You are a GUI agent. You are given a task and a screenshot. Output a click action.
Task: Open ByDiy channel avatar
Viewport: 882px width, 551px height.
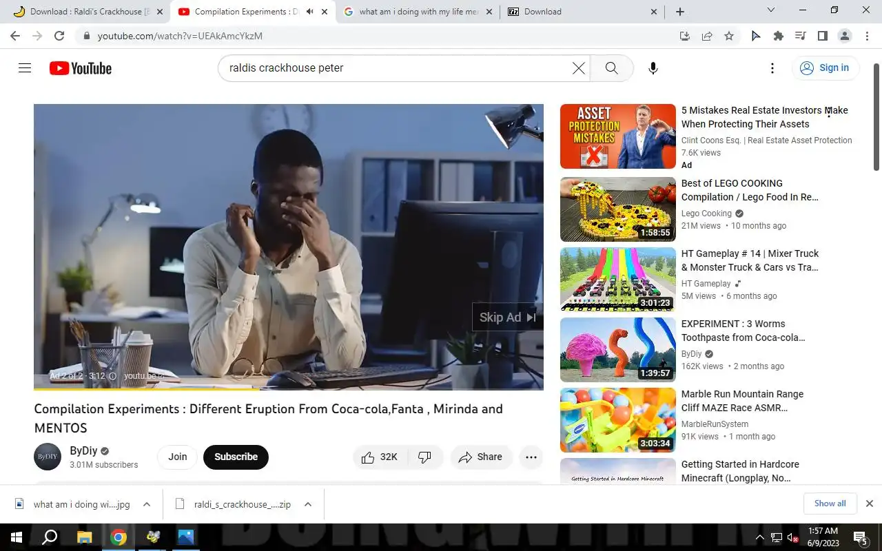coord(48,457)
